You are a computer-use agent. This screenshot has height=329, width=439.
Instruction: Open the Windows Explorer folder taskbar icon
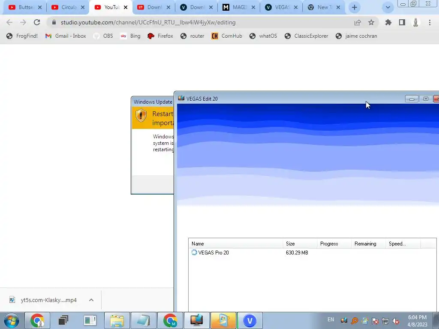117,320
